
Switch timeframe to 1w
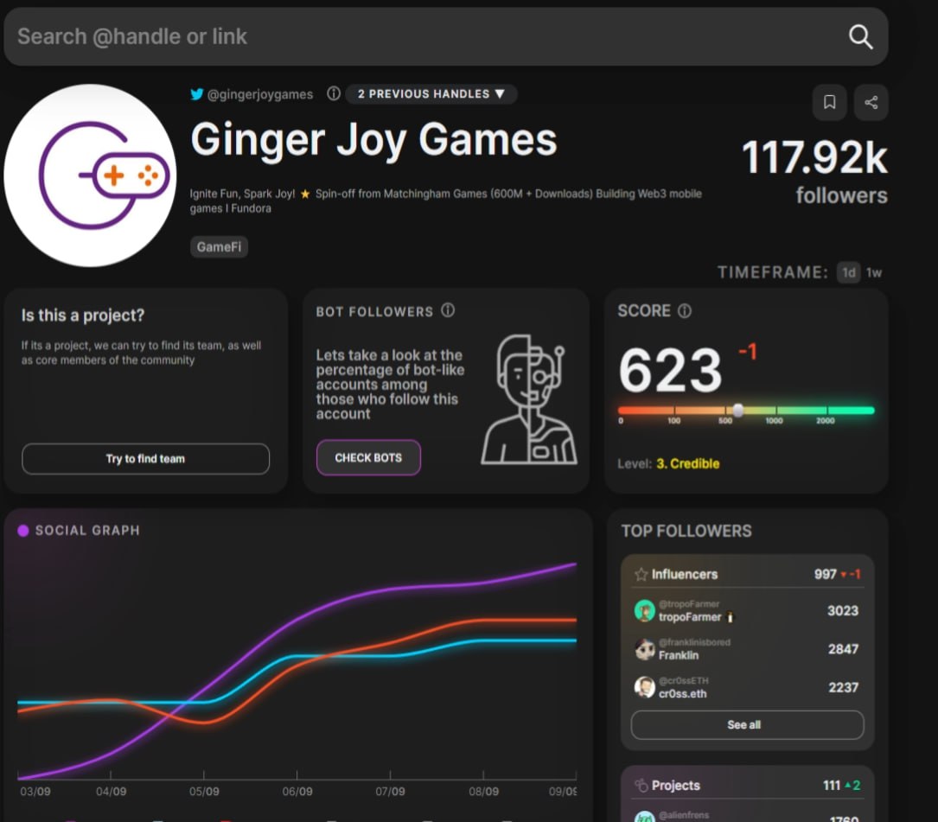(874, 273)
